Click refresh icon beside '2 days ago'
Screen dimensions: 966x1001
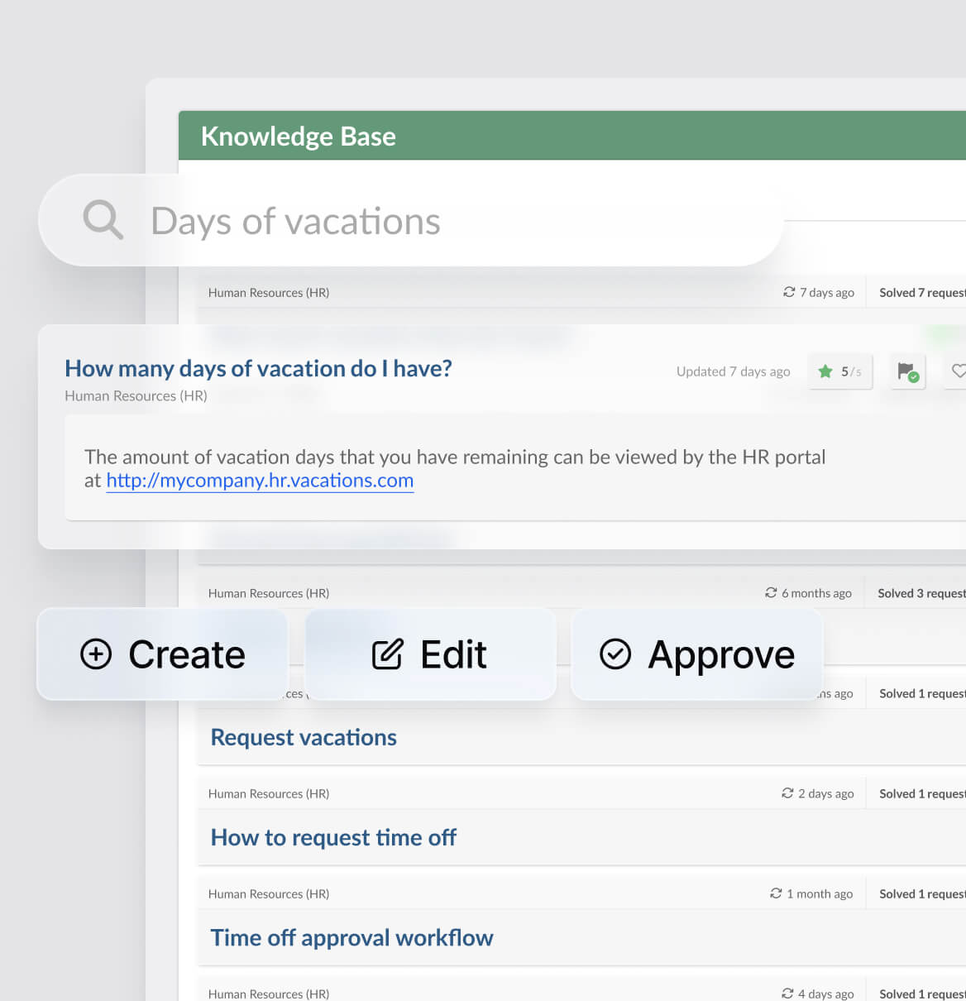coord(787,793)
